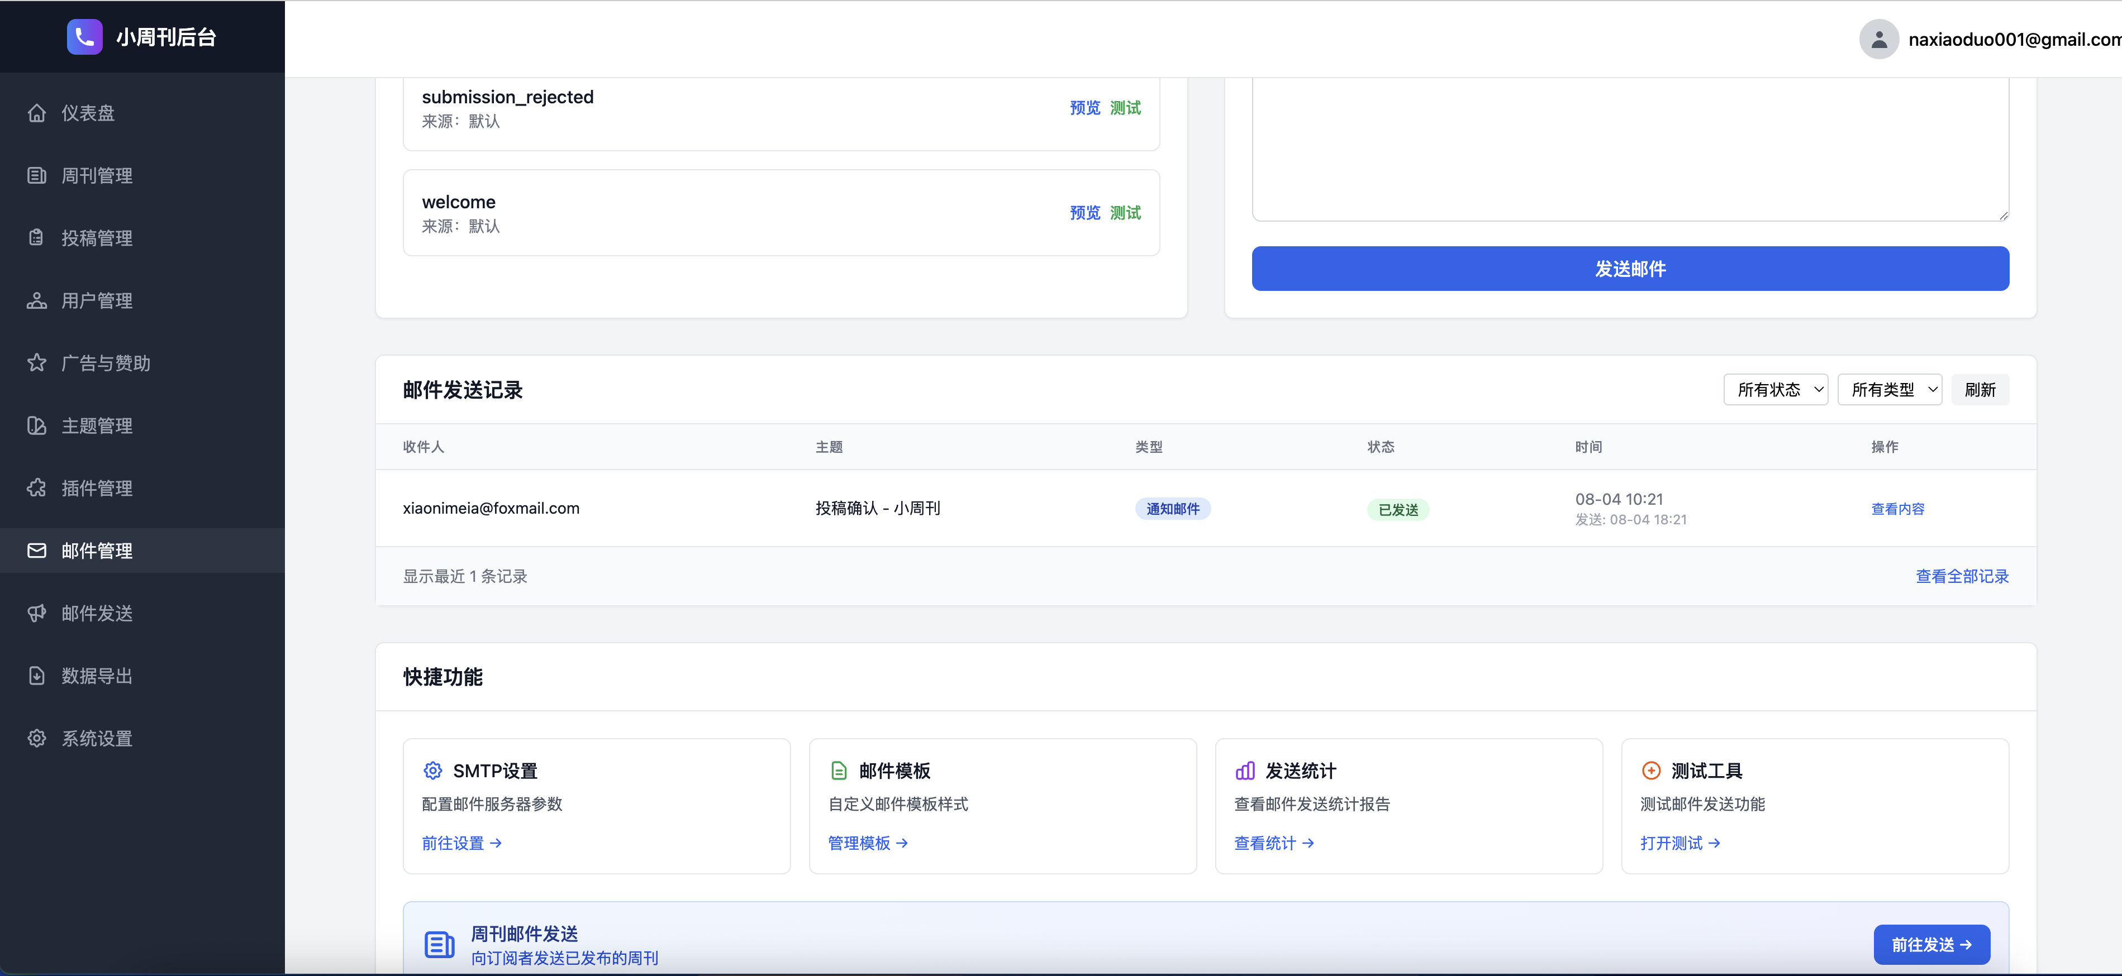Click the purple phone logo icon
Image resolution: width=2122 pixels, height=976 pixels.
pos(84,37)
